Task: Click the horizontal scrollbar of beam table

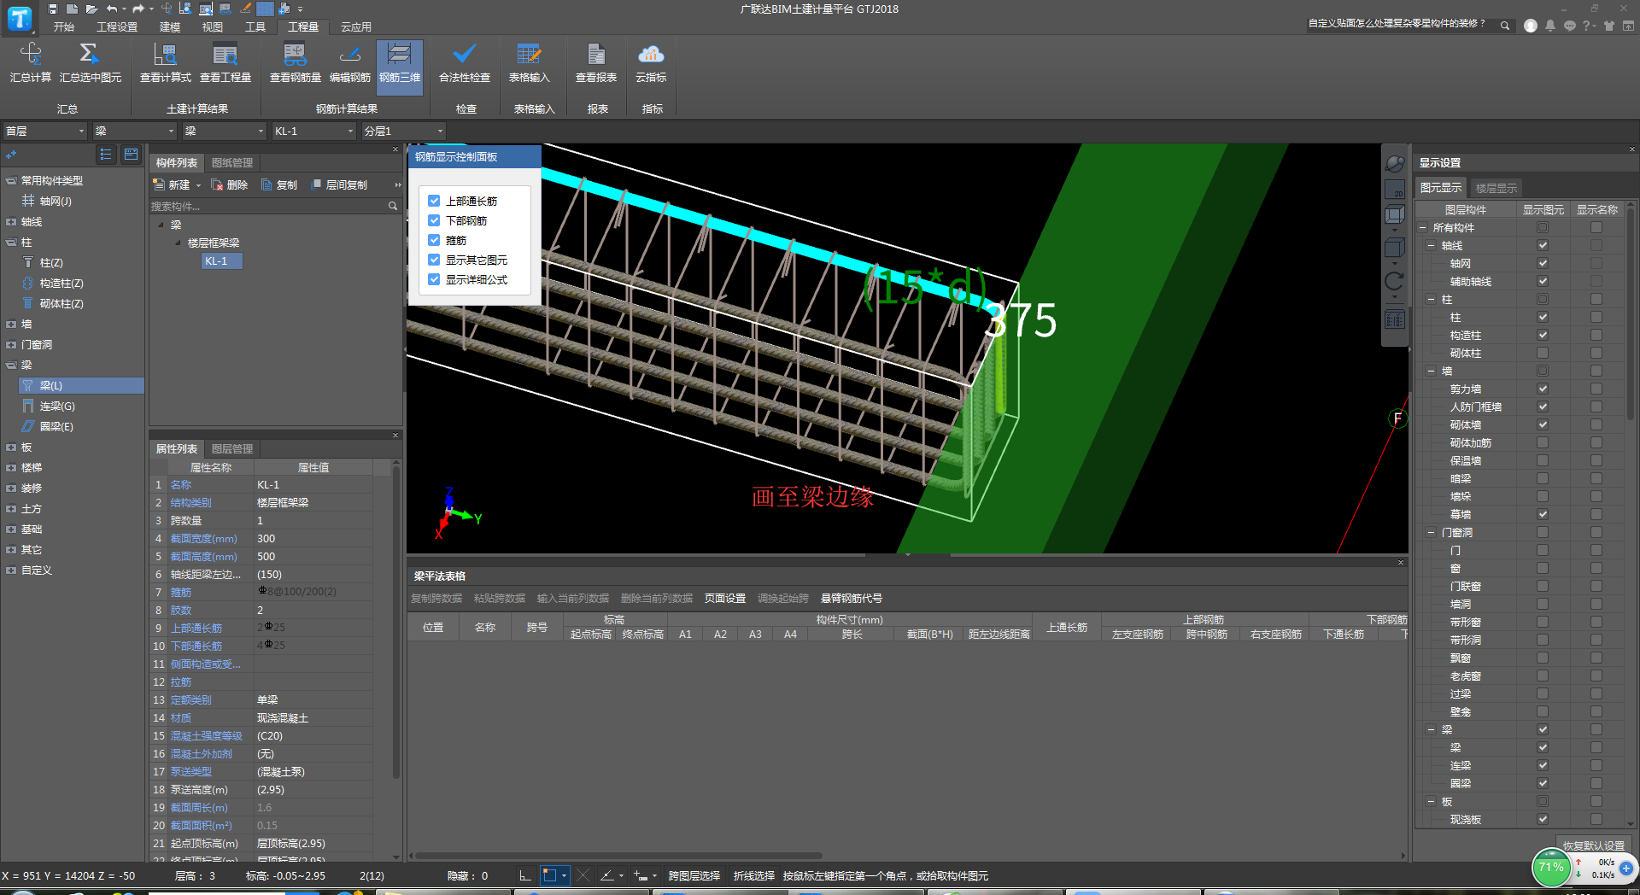Action: click(x=618, y=855)
